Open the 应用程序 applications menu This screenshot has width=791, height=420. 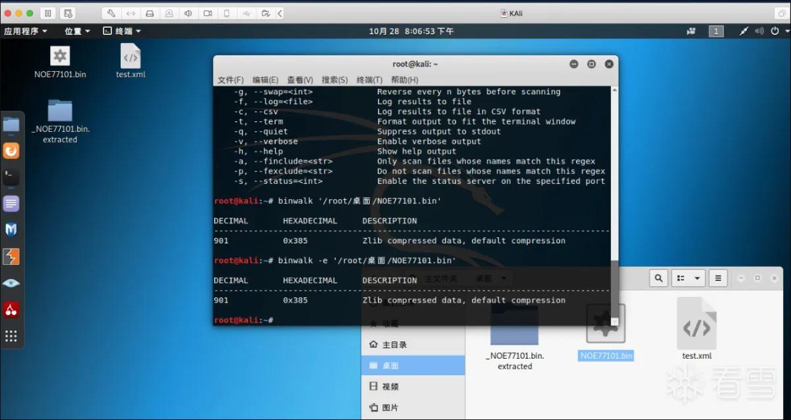point(26,31)
